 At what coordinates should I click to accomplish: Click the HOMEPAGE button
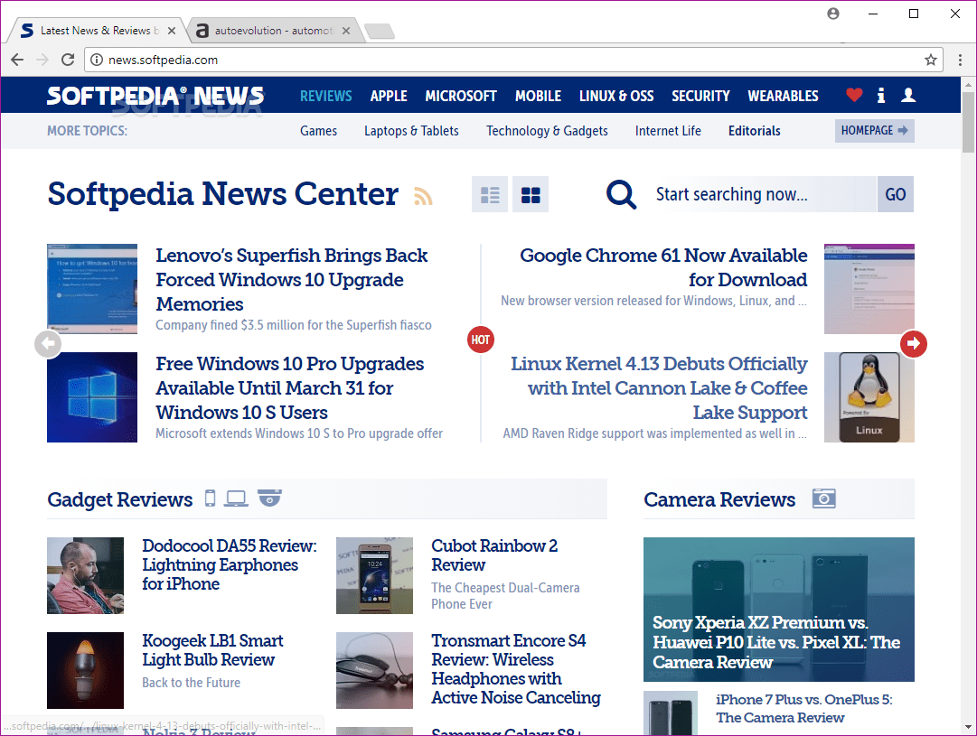click(874, 131)
